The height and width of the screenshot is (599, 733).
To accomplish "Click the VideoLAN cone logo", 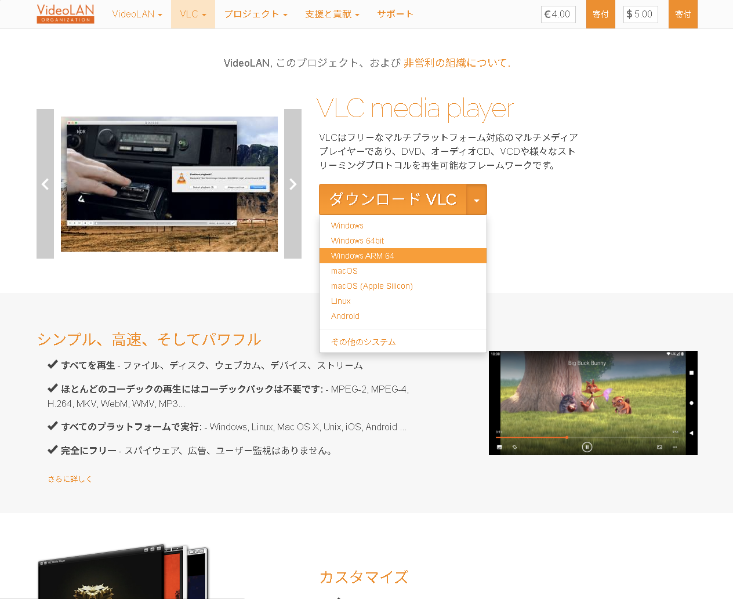I will (x=65, y=14).
